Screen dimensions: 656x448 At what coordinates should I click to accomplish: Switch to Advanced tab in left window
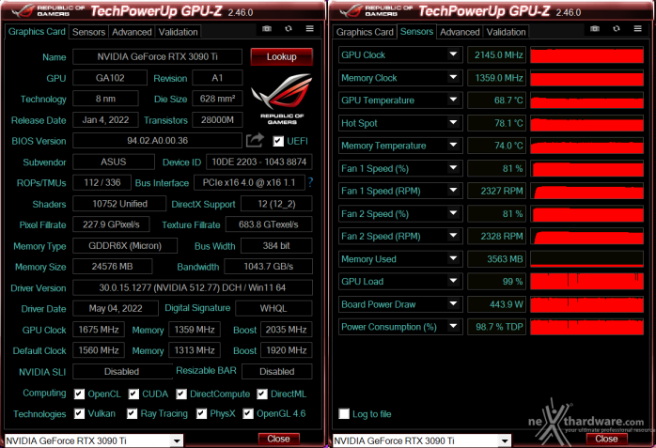(132, 32)
